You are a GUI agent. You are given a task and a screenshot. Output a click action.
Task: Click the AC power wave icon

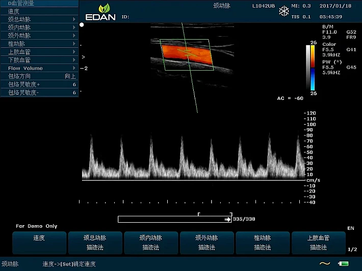[x=324, y=263]
